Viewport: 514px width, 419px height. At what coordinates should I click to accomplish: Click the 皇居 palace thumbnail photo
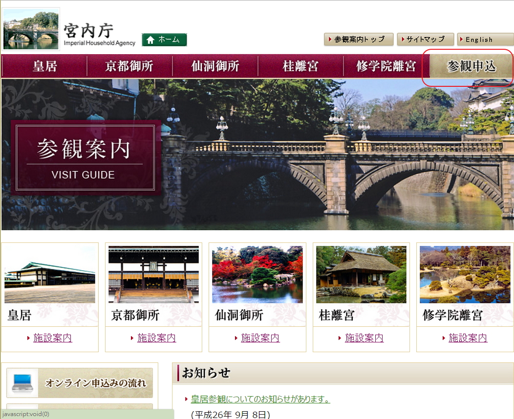click(50, 275)
